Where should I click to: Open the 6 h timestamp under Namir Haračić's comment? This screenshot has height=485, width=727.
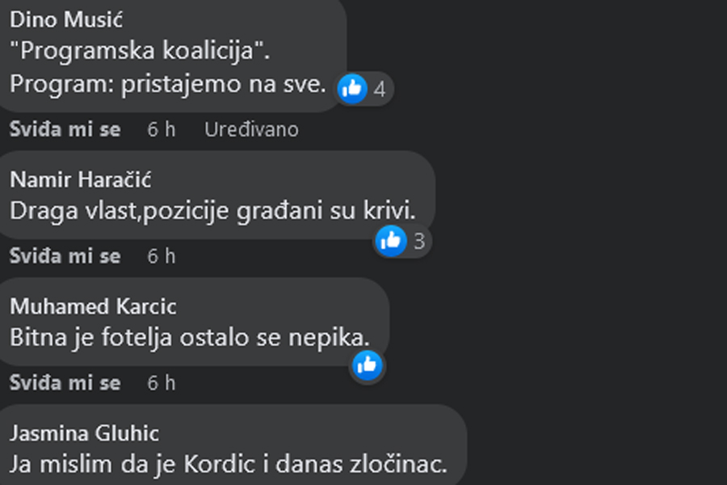[162, 256]
